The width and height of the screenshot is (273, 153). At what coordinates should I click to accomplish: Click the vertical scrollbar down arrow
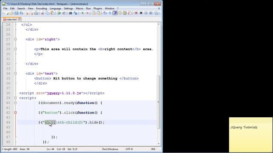(x=158, y=144)
